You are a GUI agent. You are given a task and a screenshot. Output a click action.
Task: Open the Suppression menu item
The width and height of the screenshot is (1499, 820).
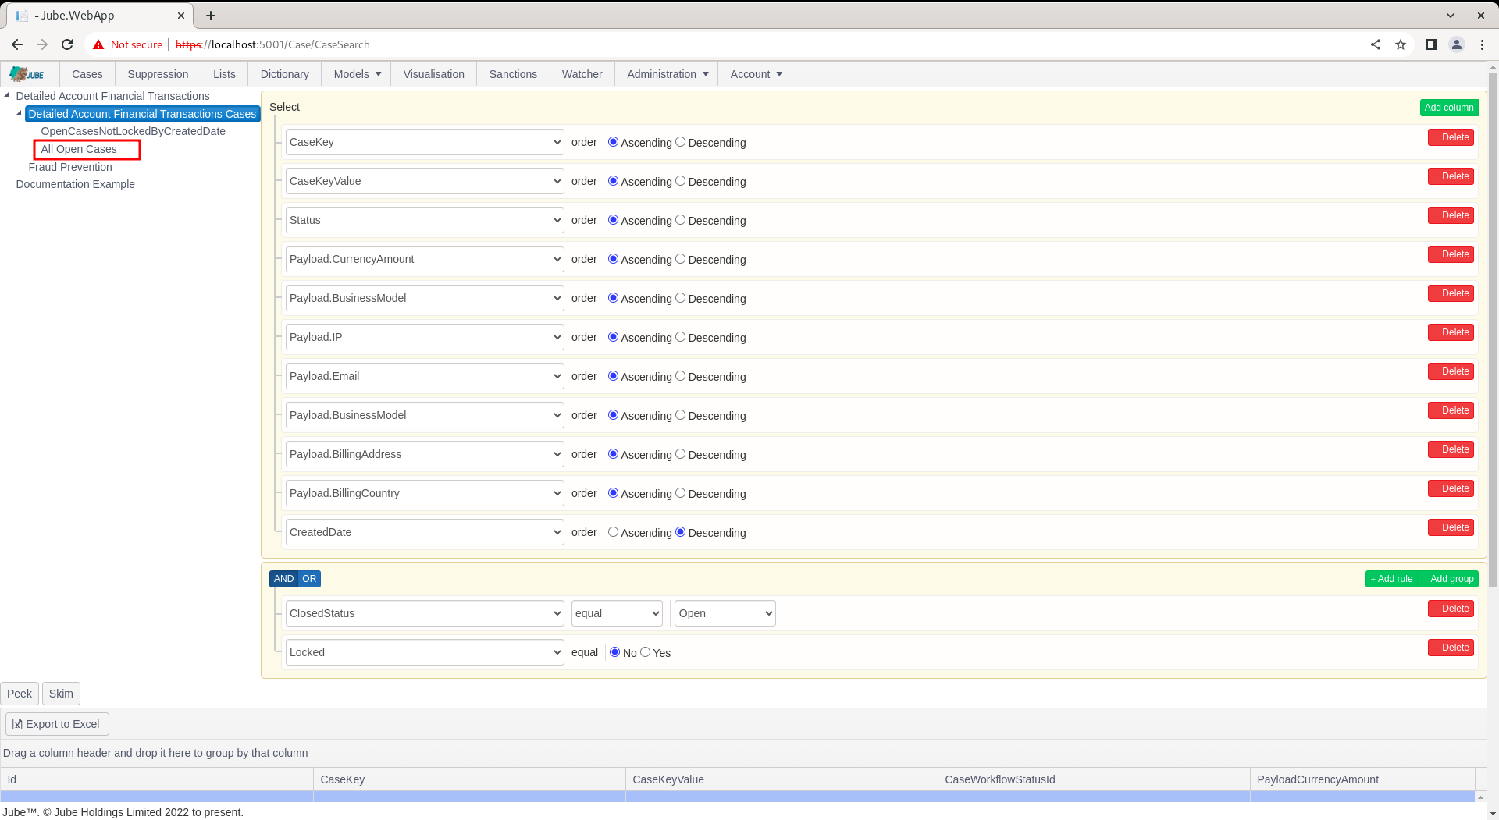click(x=158, y=74)
